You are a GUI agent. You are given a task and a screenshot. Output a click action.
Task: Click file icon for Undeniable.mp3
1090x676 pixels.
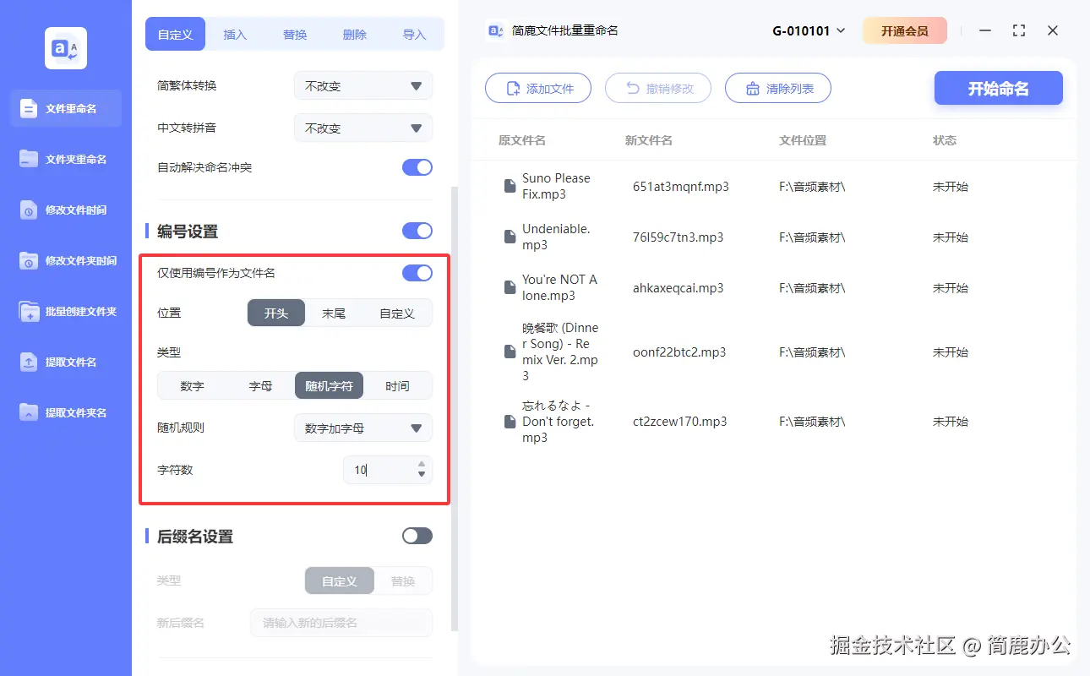pos(510,237)
